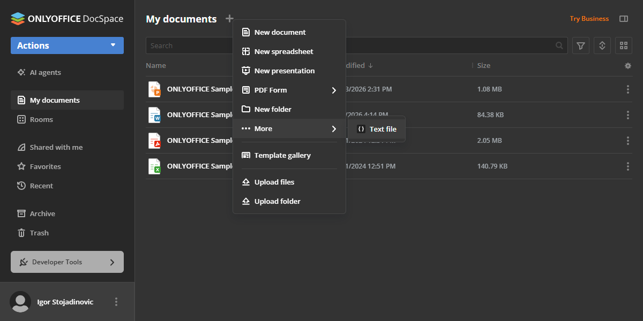Go to Rooms in the sidebar
Viewport: 643px width, 321px height.
tap(67, 119)
